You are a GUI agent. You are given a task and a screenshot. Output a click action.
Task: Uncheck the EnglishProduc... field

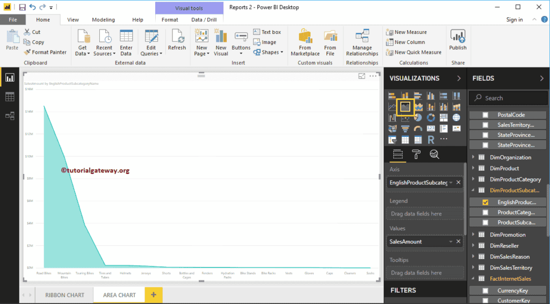[x=486, y=202]
